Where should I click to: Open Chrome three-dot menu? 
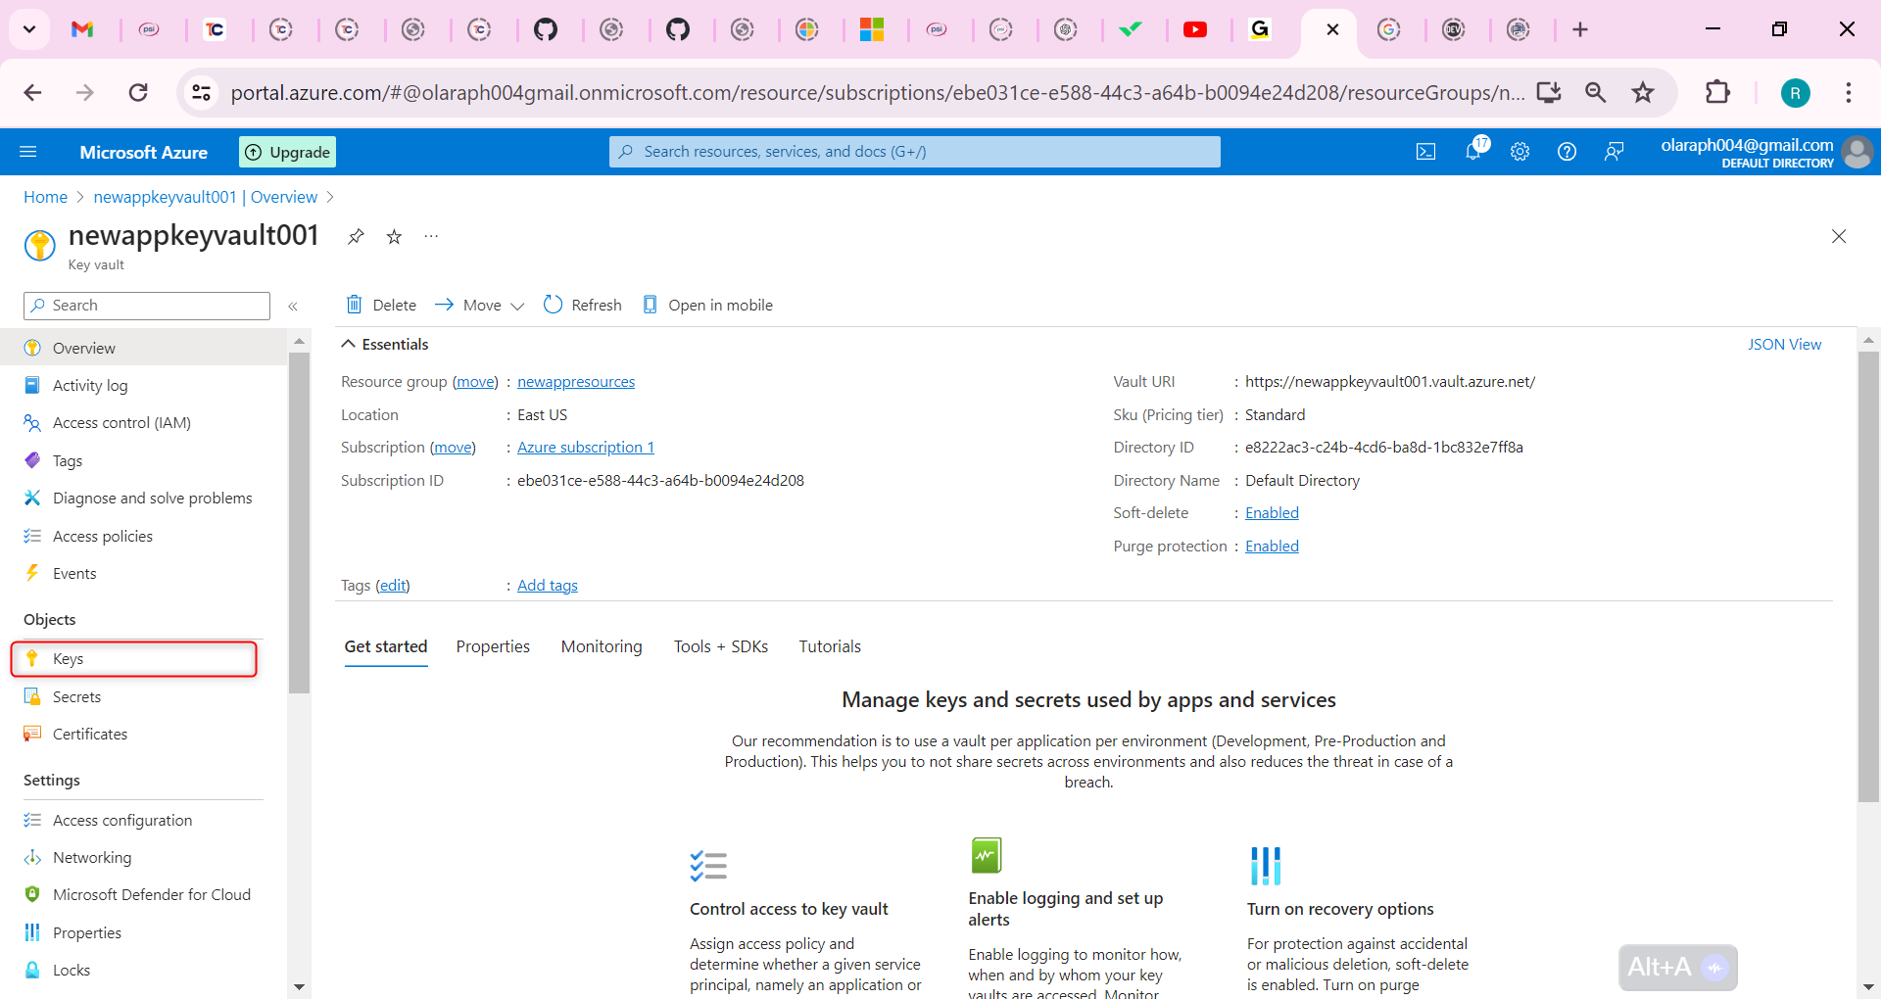(x=1849, y=92)
